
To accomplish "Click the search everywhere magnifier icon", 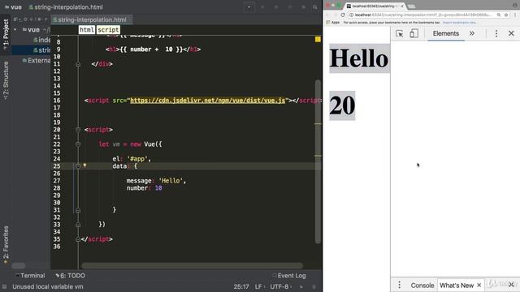I will [x=314, y=7].
